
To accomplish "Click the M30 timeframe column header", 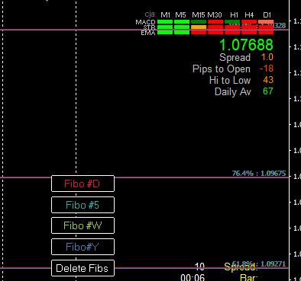I will [215, 15].
